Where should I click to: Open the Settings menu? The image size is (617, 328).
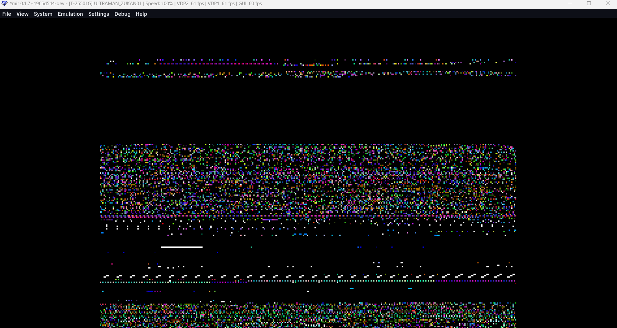tap(98, 14)
